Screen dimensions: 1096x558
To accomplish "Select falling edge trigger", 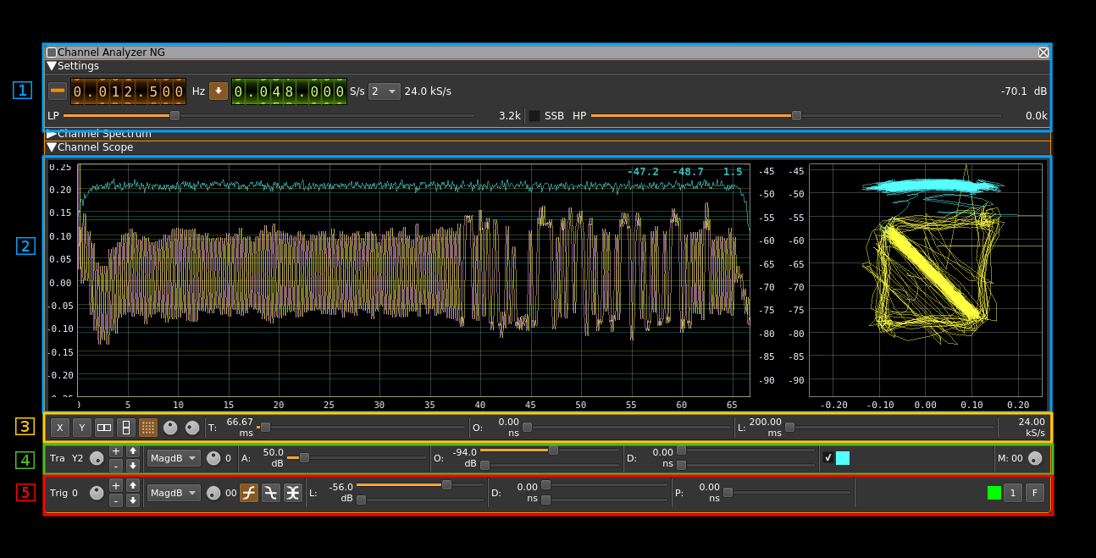I will click(x=271, y=493).
